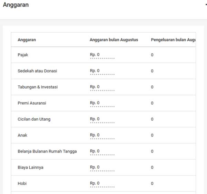The width and height of the screenshot is (207, 194).
Task: Click the Anggaran column header
Action: [x=27, y=40]
